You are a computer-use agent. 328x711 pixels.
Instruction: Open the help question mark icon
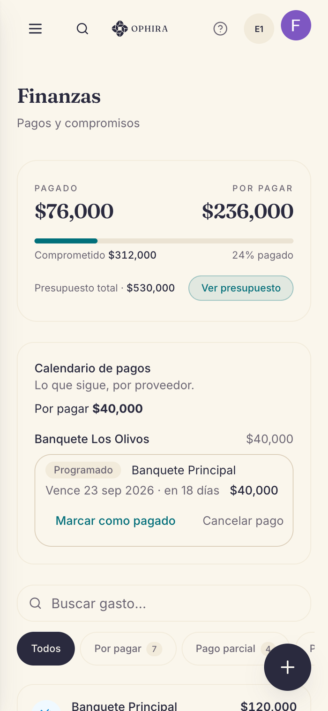coord(220,29)
